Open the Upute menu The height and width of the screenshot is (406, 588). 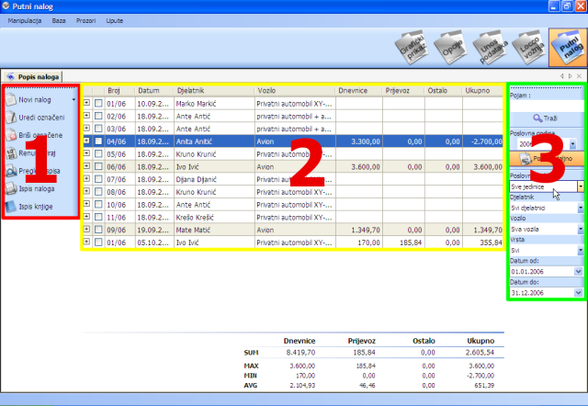pos(114,20)
